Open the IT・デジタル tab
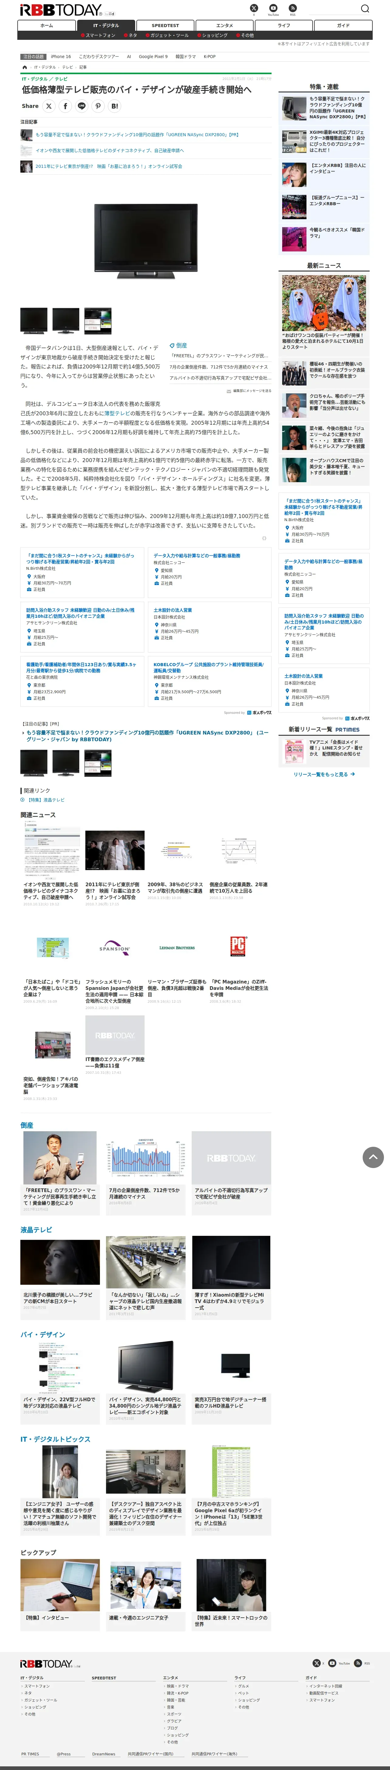Viewport: 390px width, 1770px height. click(106, 26)
